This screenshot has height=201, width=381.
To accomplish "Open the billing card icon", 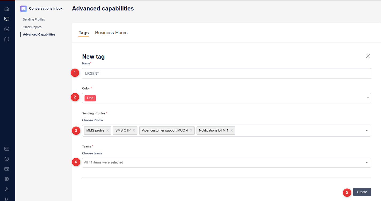I will (7, 169).
